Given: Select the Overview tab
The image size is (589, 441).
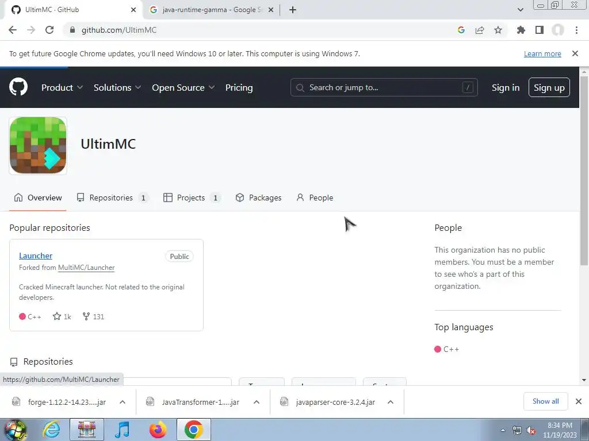Looking at the screenshot, I should pyautogui.click(x=37, y=198).
